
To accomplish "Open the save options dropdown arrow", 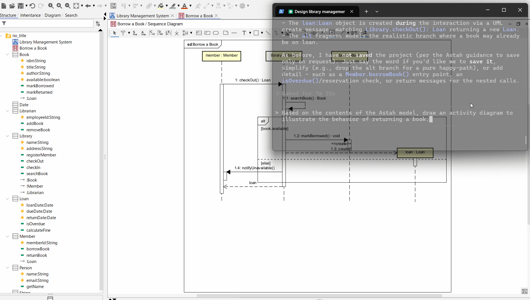I will [26, 6].
